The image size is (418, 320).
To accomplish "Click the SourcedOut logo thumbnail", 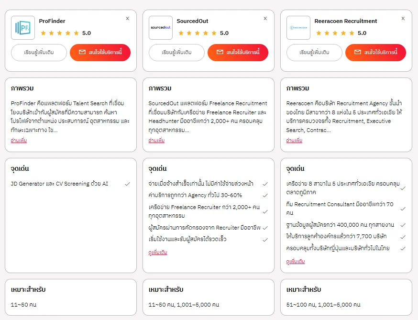I will [161, 28].
